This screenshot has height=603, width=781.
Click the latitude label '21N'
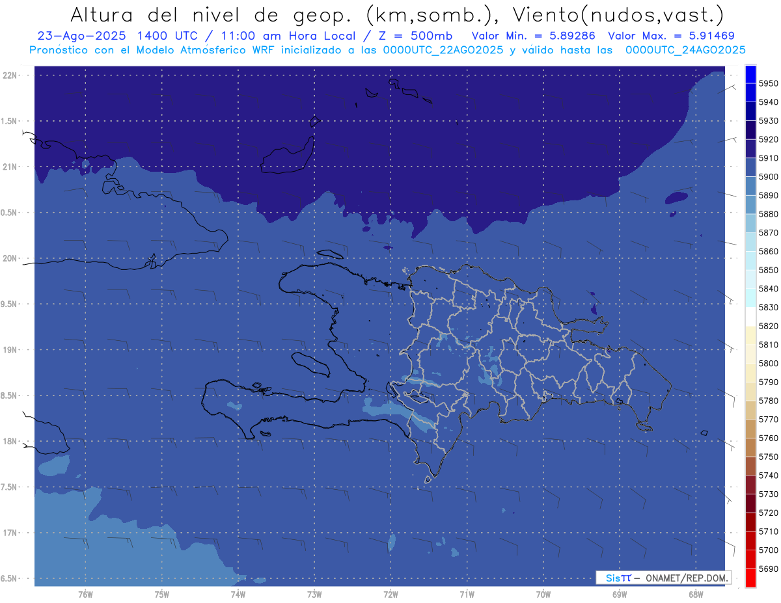pyautogui.click(x=11, y=167)
